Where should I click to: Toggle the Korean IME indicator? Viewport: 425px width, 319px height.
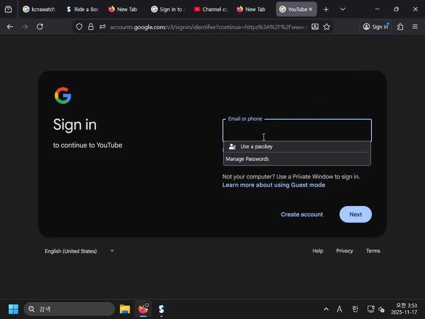point(355,309)
